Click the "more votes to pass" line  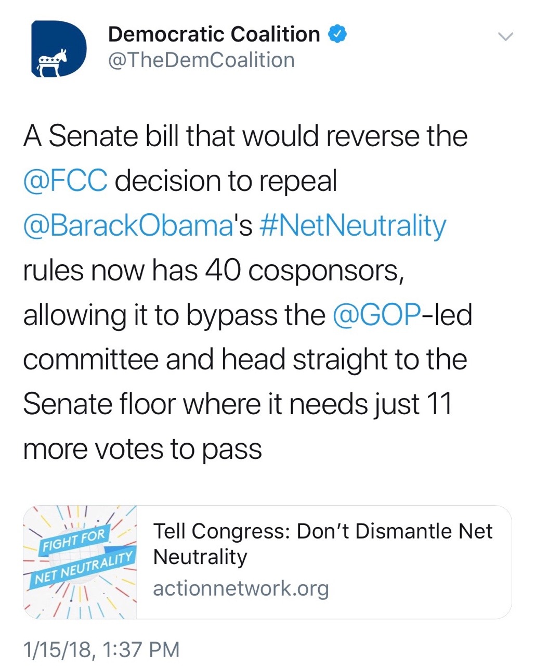click(x=142, y=450)
